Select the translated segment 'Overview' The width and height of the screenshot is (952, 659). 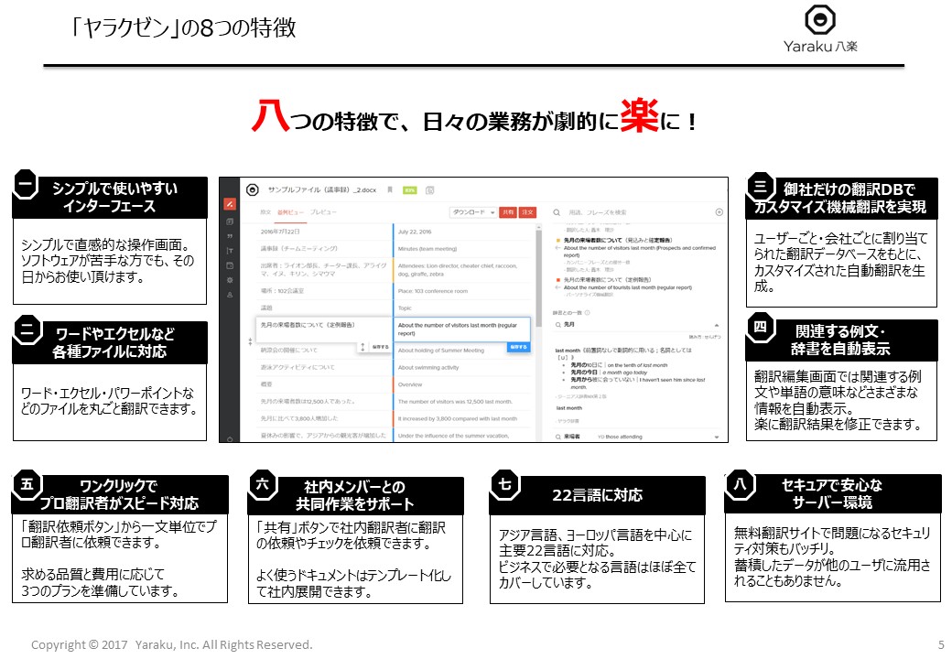[410, 384]
